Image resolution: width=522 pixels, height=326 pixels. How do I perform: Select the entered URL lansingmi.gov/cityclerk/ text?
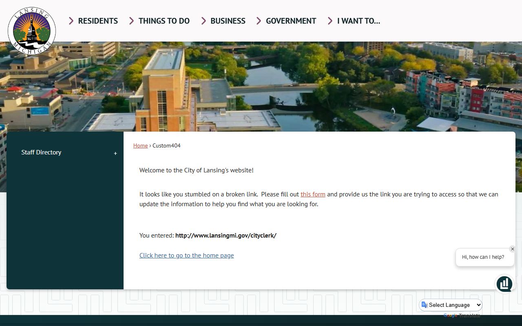coord(226,236)
